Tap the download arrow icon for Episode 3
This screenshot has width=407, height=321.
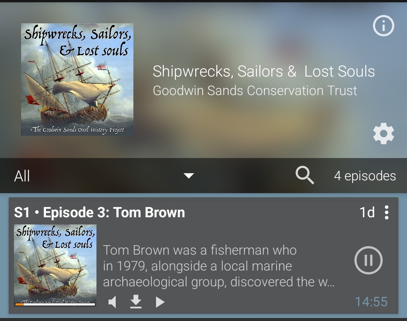[136, 302]
